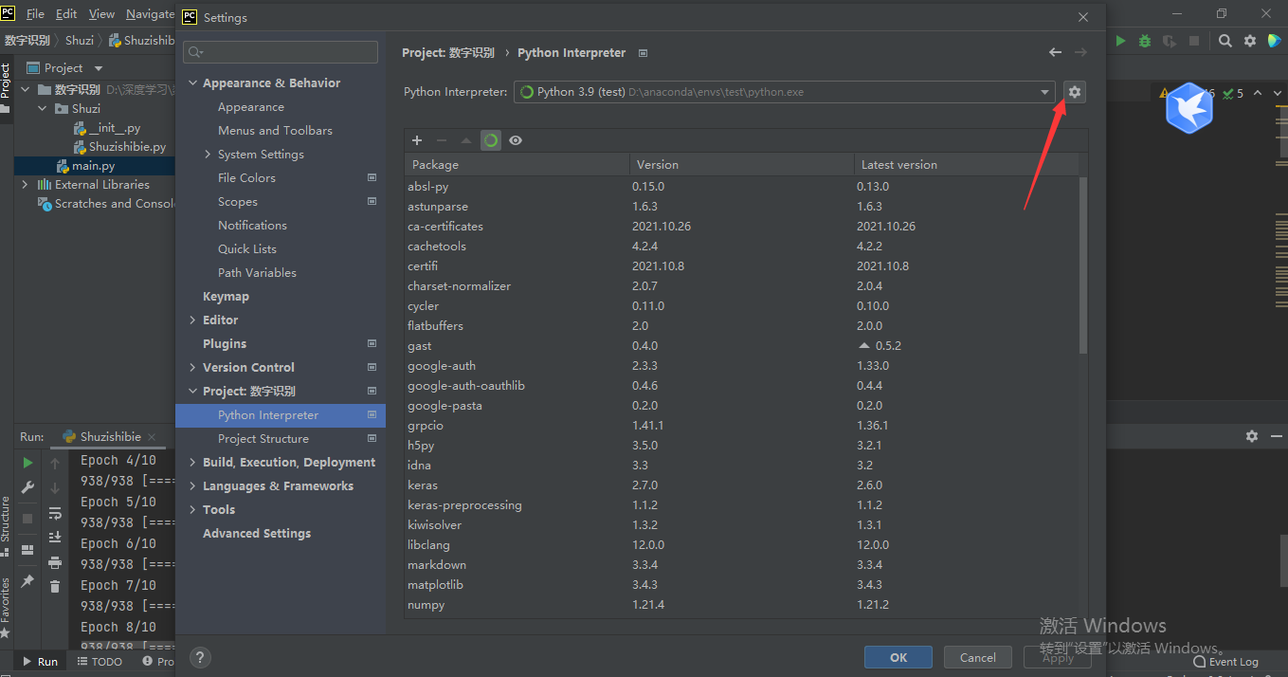The image size is (1288, 677).
Task: Open the Keymap settings page
Action: (x=226, y=297)
